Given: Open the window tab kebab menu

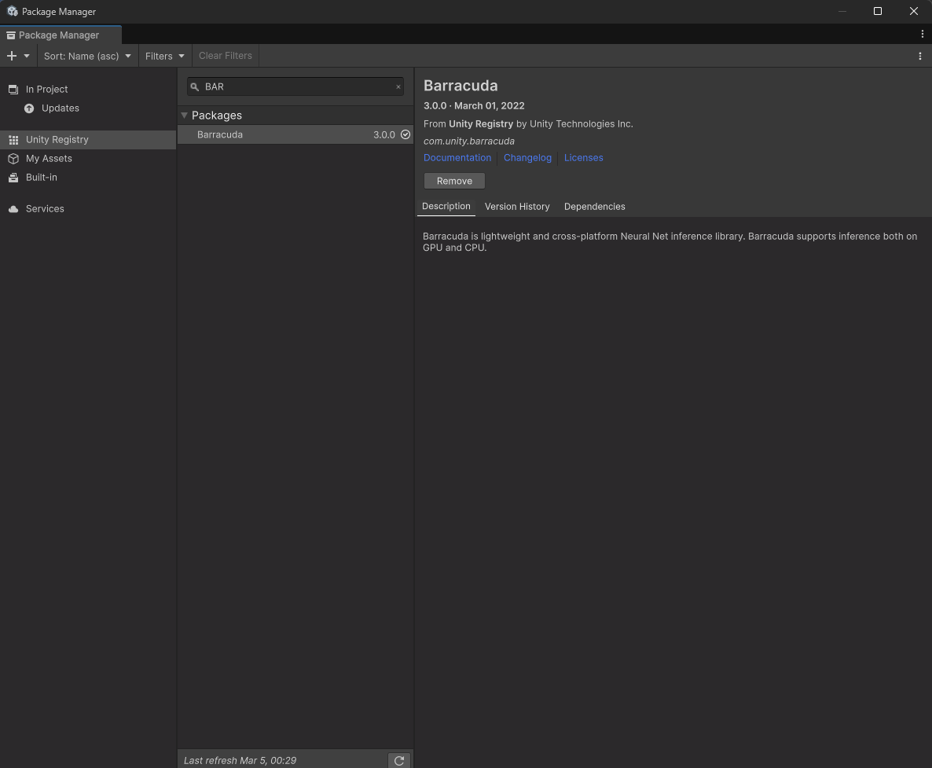Looking at the screenshot, I should click(922, 35).
